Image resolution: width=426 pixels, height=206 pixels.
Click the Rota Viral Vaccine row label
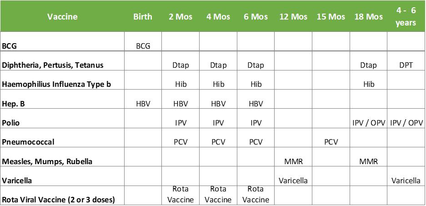pyautogui.click(x=58, y=199)
